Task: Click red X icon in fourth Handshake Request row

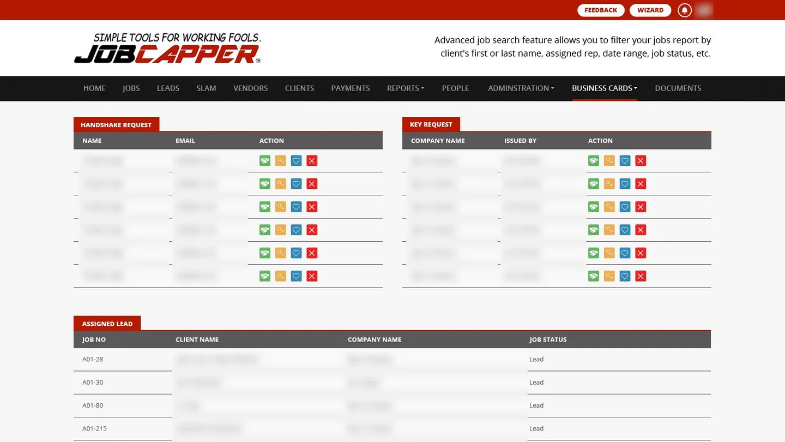Action: click(312, 230)
